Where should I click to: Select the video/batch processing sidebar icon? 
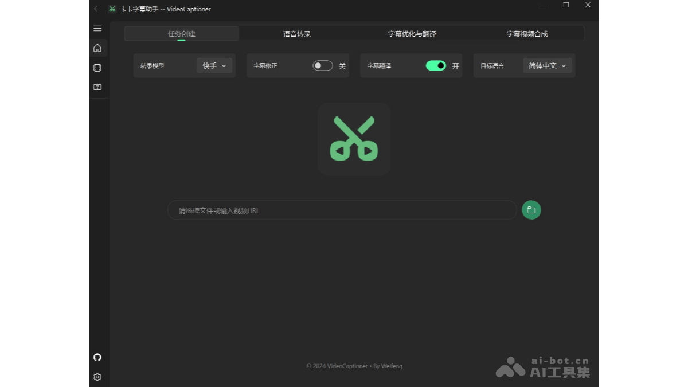point(97,68)
